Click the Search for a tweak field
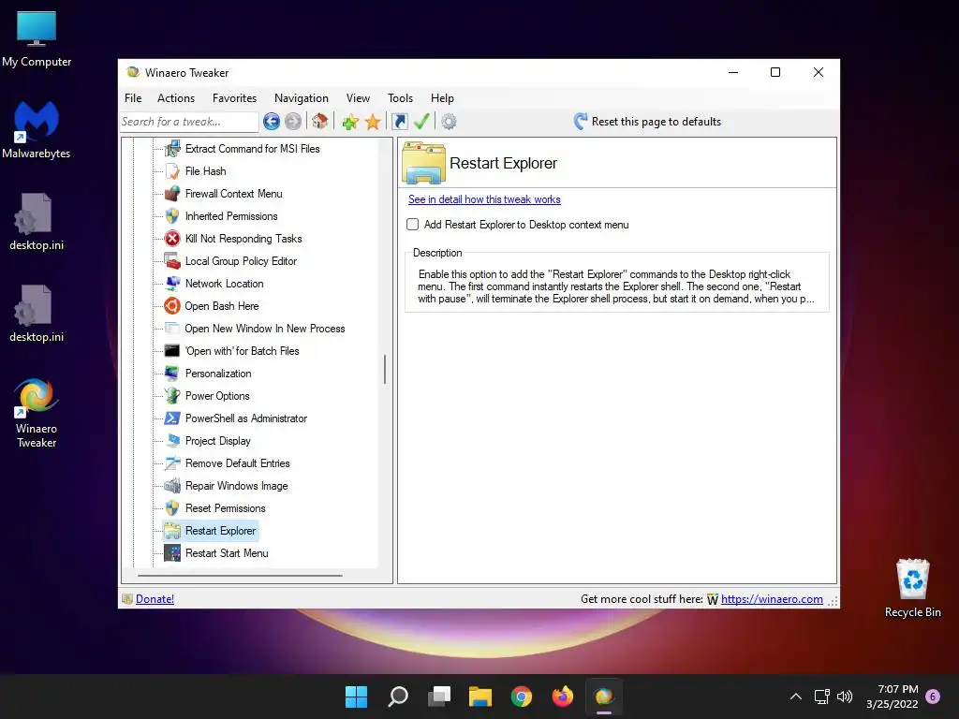Screen dimensions: 959x719 click(x=189, y=122)
